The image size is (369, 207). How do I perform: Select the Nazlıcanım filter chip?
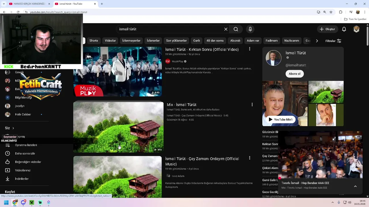click(292, 41)
